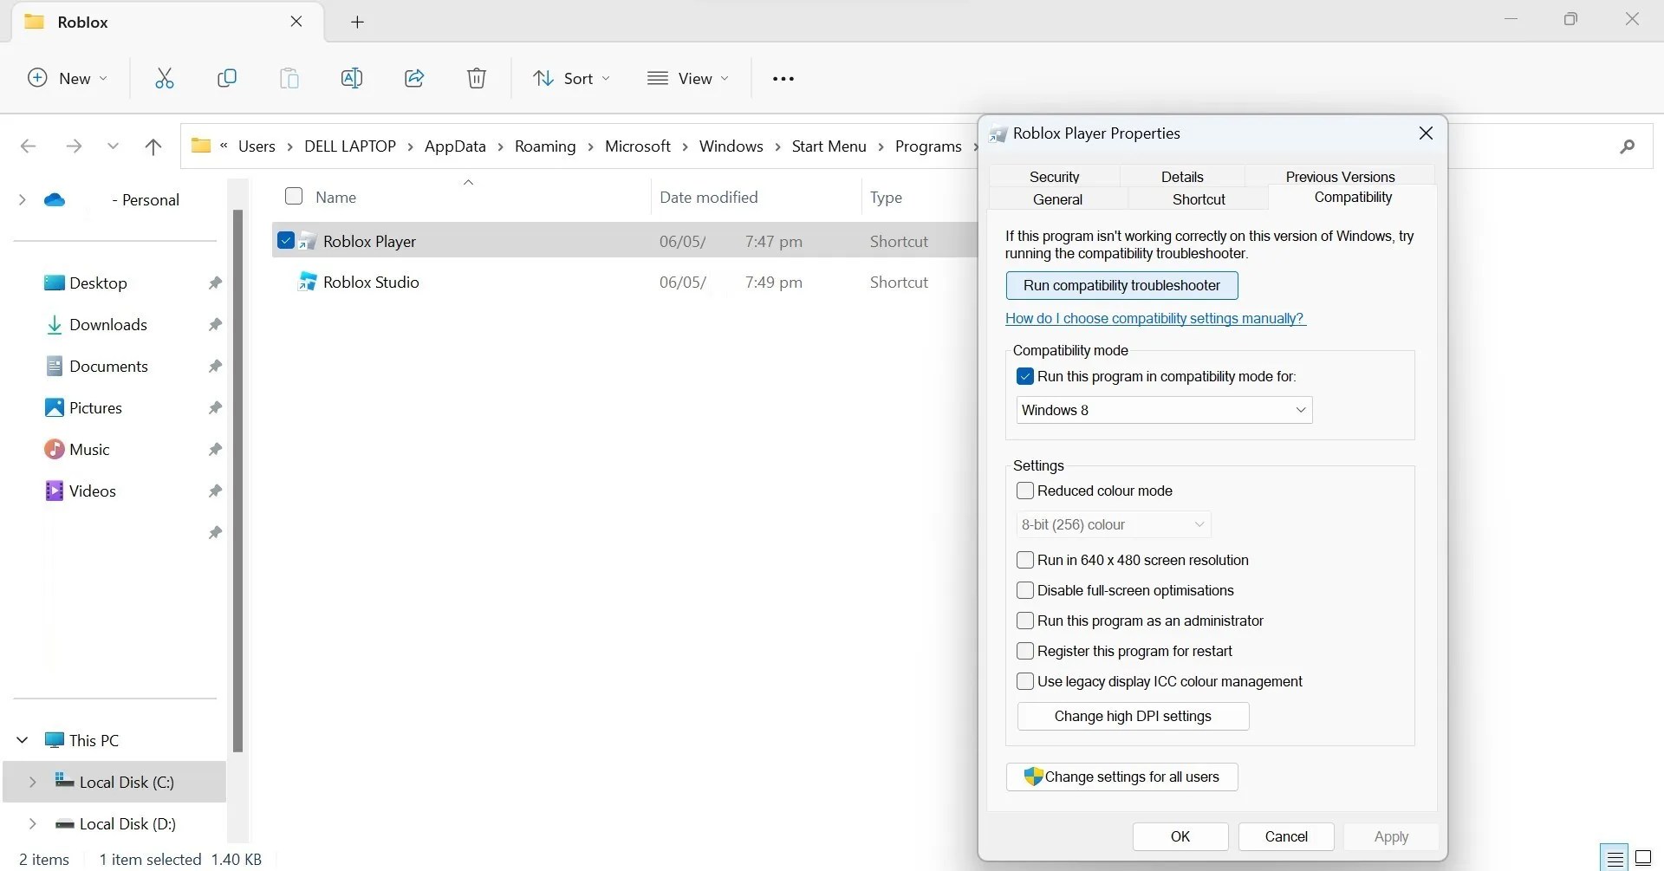1664x871 pixels.
Task: Click the OneDrive cloud icon
Action: pyautogui.click(x=55, y=200)
